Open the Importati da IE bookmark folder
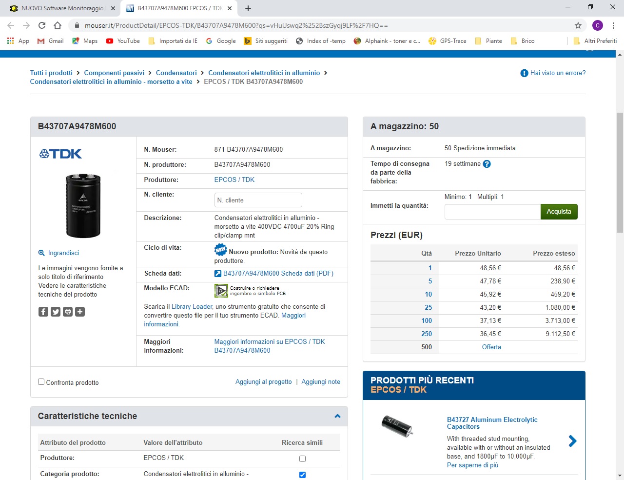The height and width of the screenshot is (480, 624). tap(173, 41)
